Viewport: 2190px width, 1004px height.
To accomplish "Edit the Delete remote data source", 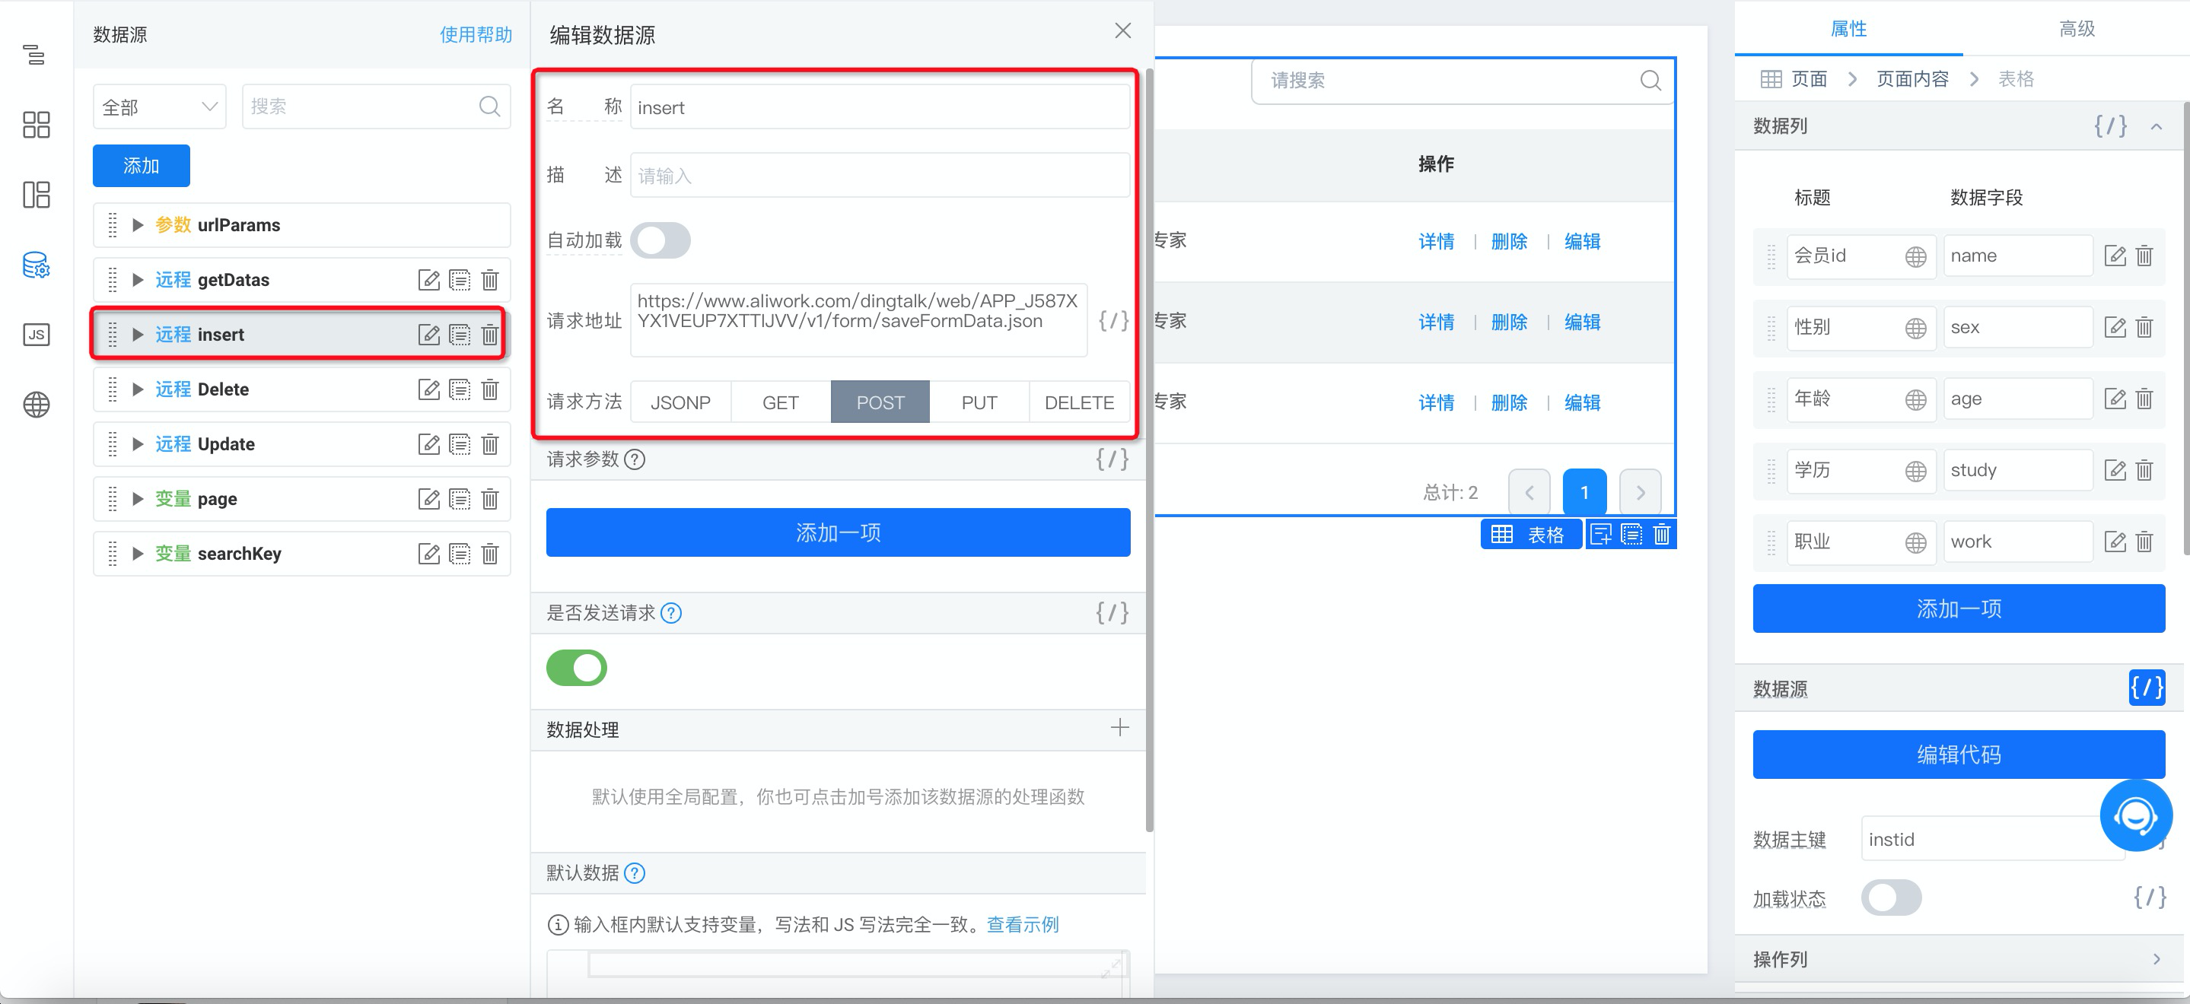I will 429,389.
